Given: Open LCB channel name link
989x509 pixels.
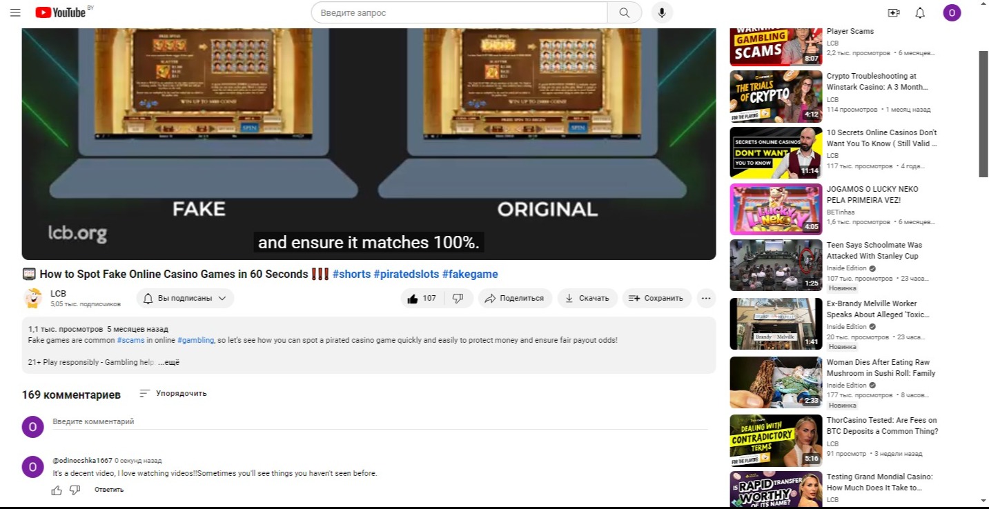Looking at the screenshot, I should tap(58, 293).
